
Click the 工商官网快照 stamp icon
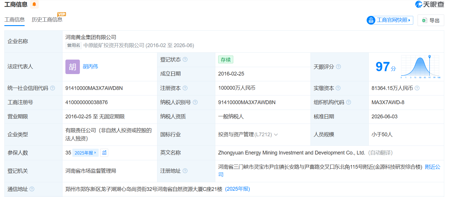[x=371, y=20]
